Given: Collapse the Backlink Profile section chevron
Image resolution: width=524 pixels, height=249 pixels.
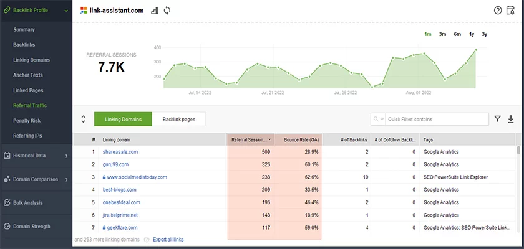Looking at the screenshot, I should coord(66,11).
